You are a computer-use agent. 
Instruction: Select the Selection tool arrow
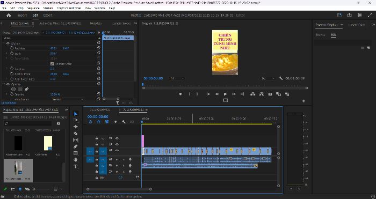point(76,114)
